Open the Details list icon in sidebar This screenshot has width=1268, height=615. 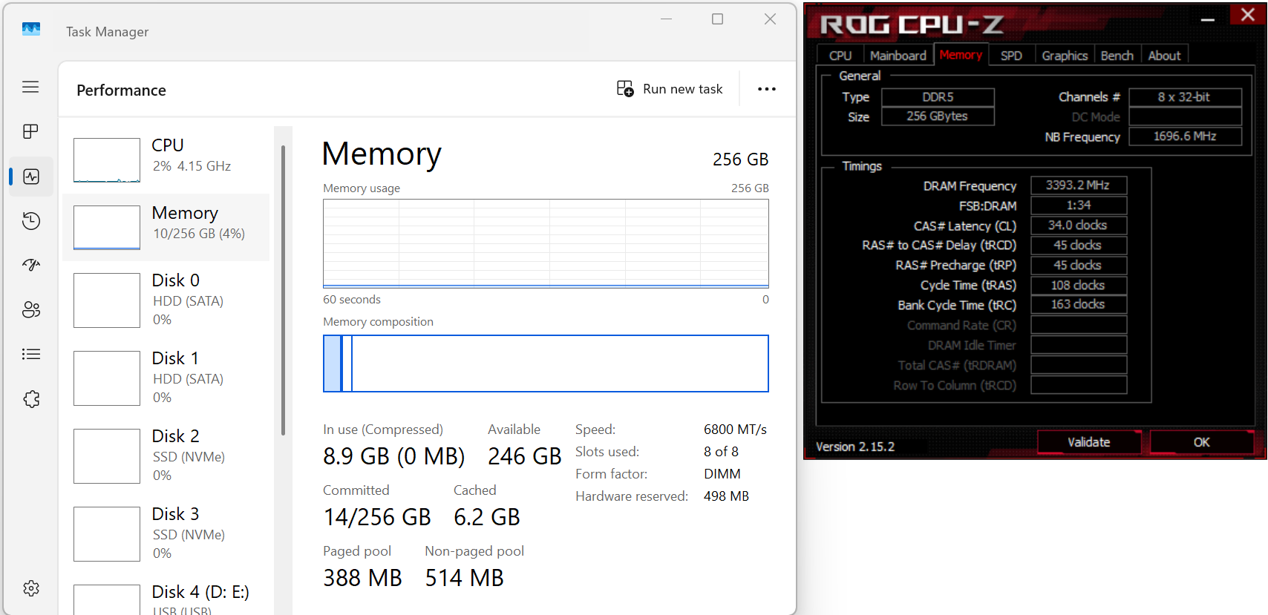(x=30, y=354)
